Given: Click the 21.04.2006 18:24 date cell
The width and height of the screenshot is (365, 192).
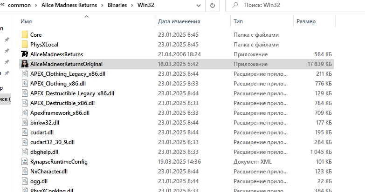Looking at the screenshot, I should tap(179, 54).
